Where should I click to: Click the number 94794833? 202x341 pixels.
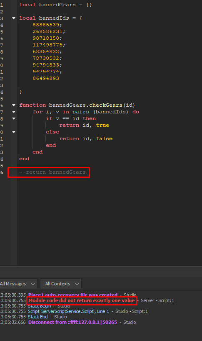pyautogui.click(x=46, y=65)
